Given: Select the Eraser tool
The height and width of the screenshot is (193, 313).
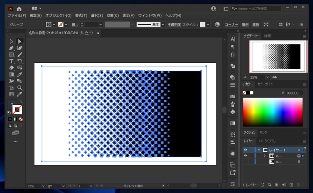Looking at the screenshot, I should pos(11,68).
